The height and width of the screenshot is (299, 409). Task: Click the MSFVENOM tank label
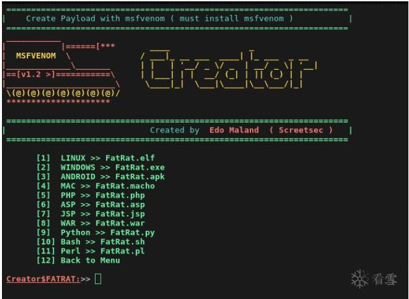[x=36, y=56]
